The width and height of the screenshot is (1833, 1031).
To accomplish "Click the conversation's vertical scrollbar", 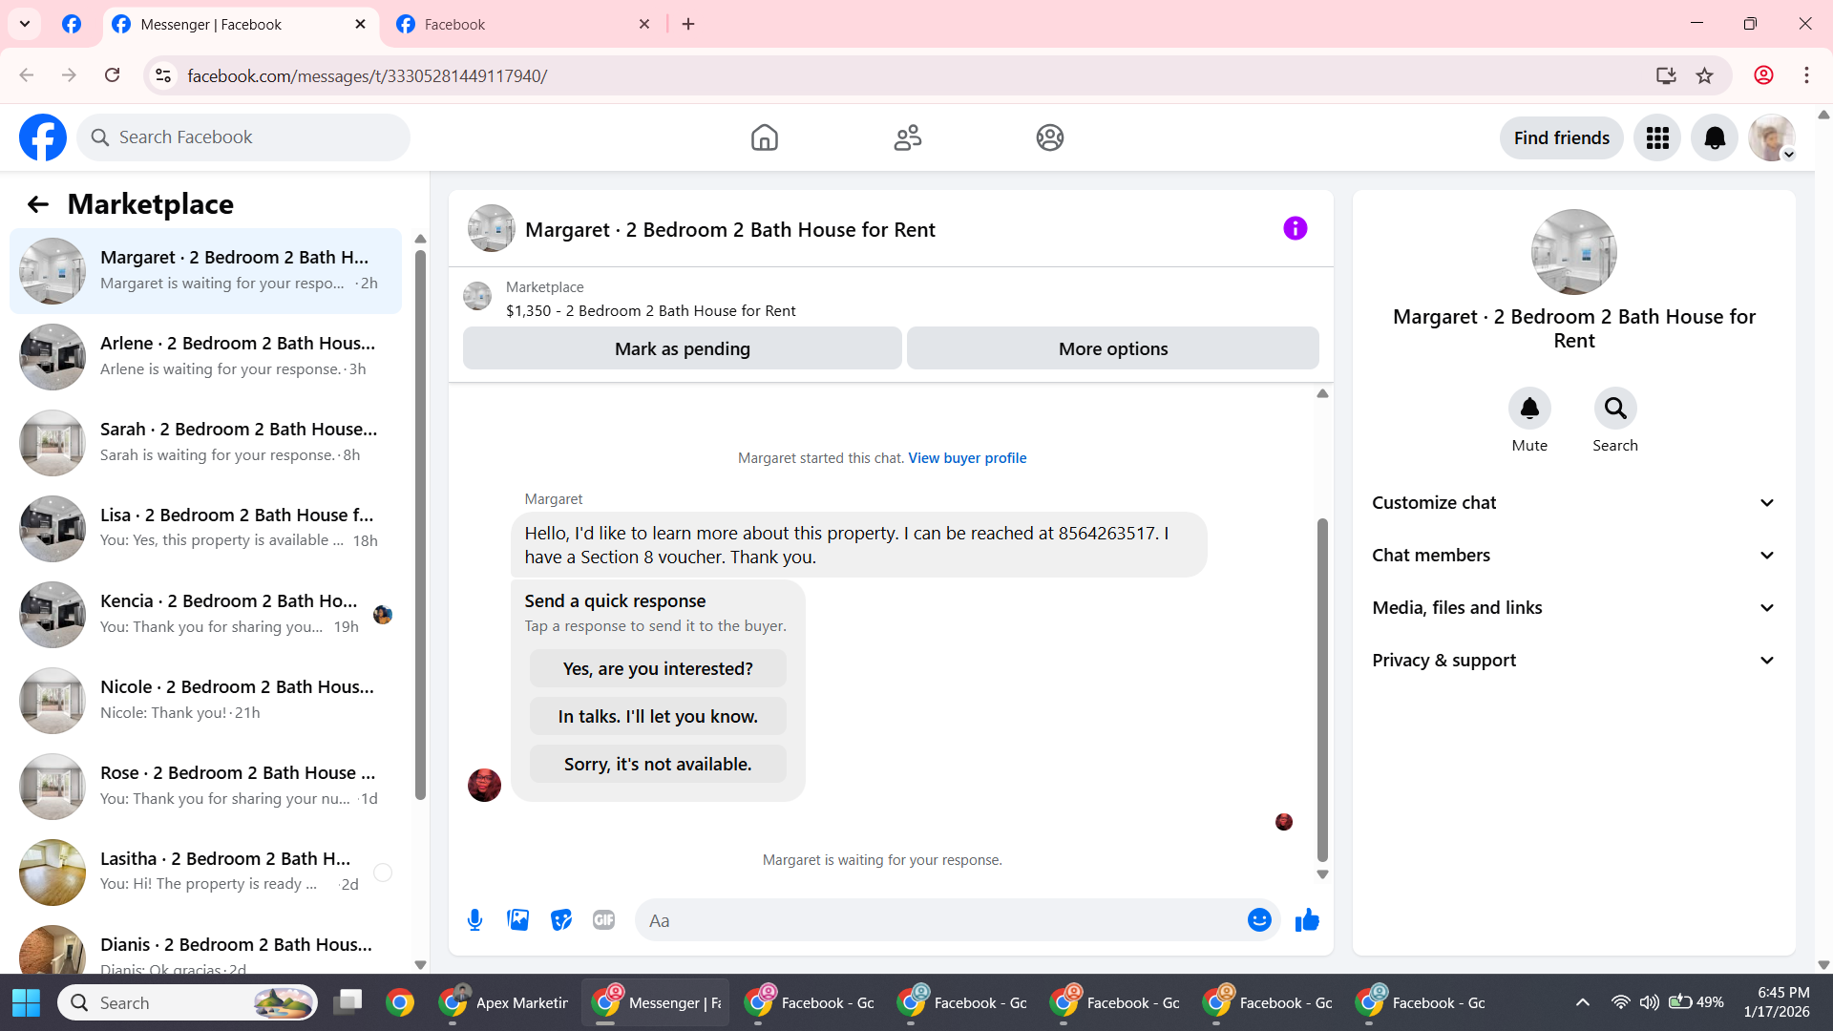I will point(1322,687).
